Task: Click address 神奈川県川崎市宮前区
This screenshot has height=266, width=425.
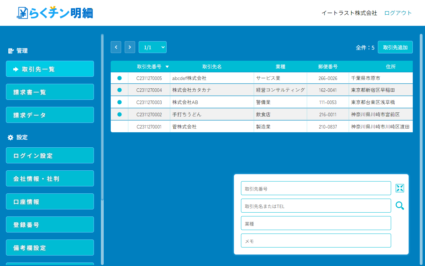Action: (375, 114)
